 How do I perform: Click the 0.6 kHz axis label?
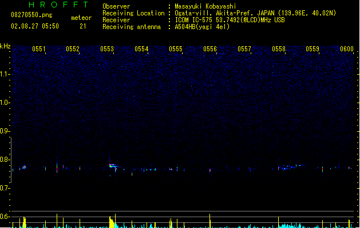[5, 217]
